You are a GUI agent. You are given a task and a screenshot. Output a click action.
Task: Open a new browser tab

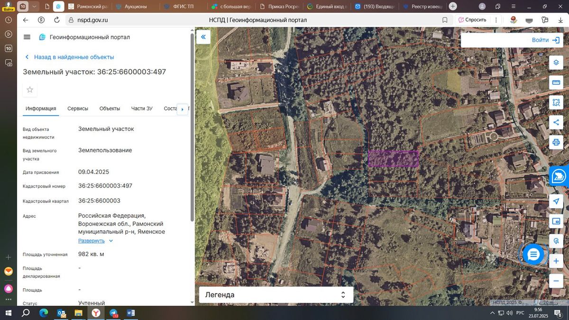453,7
